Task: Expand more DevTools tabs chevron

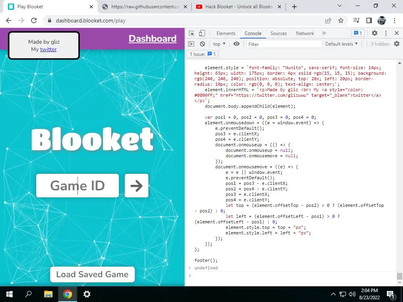Action: pos(324,33)
